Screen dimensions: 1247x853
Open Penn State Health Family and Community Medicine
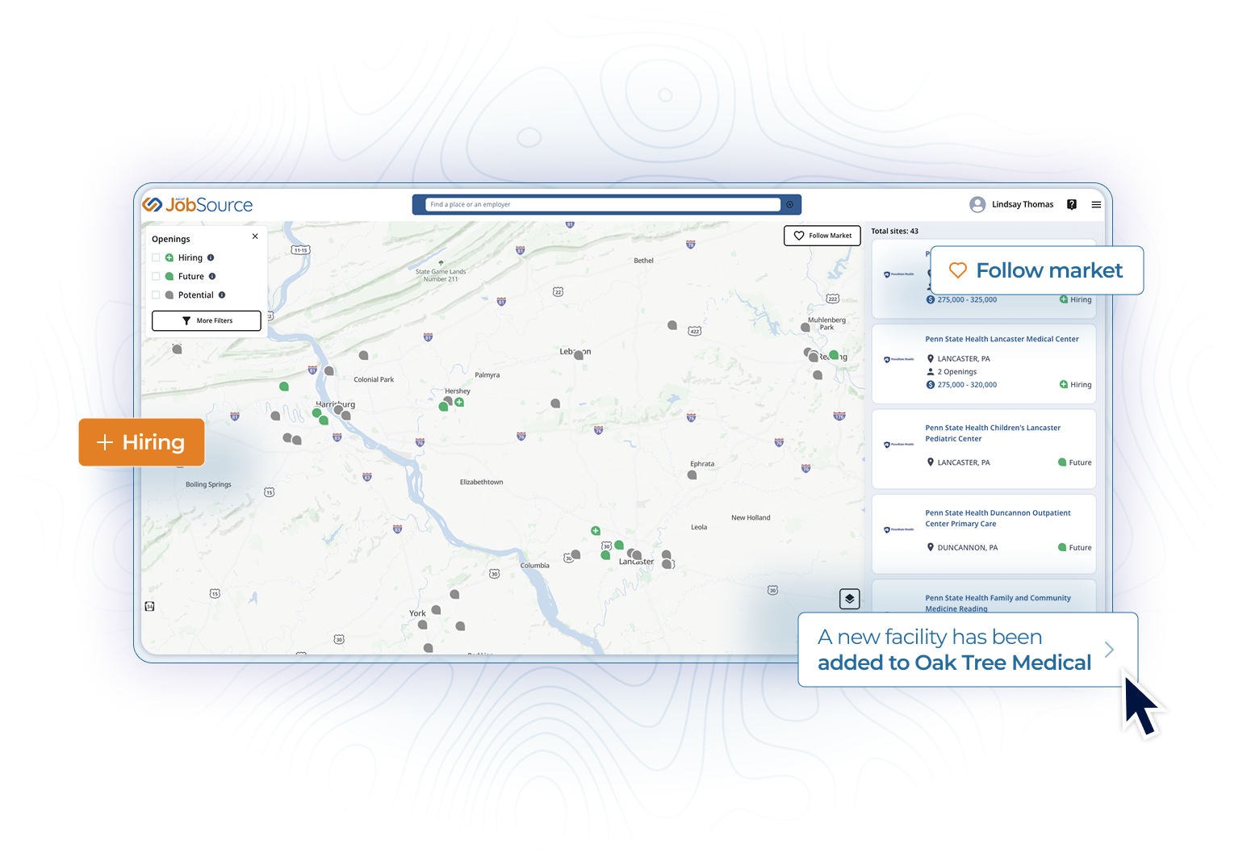(x=998, y=603)
